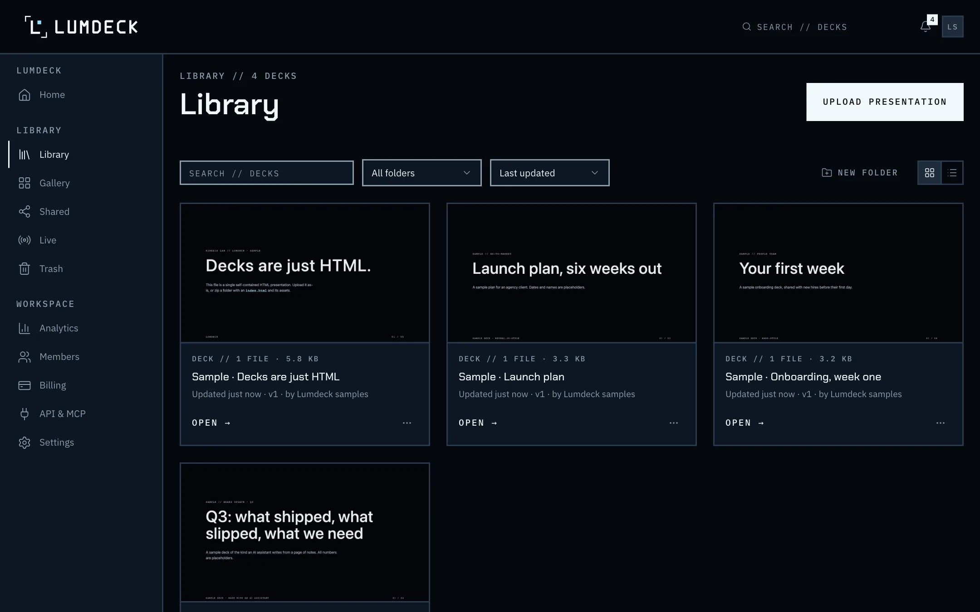Viewport: 980px width, 612px height.
Task: Click the Billing card icon
Action: [x=24, y=385]
